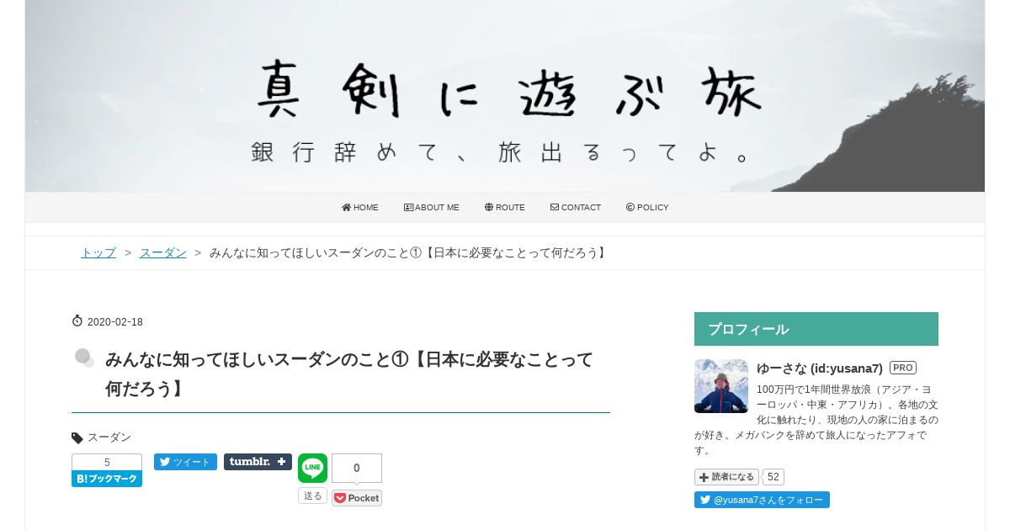Image resolution: width=1010 pixels, height=530 pixels.
Task: Open the ROUTE menu item
Action: 505,208
